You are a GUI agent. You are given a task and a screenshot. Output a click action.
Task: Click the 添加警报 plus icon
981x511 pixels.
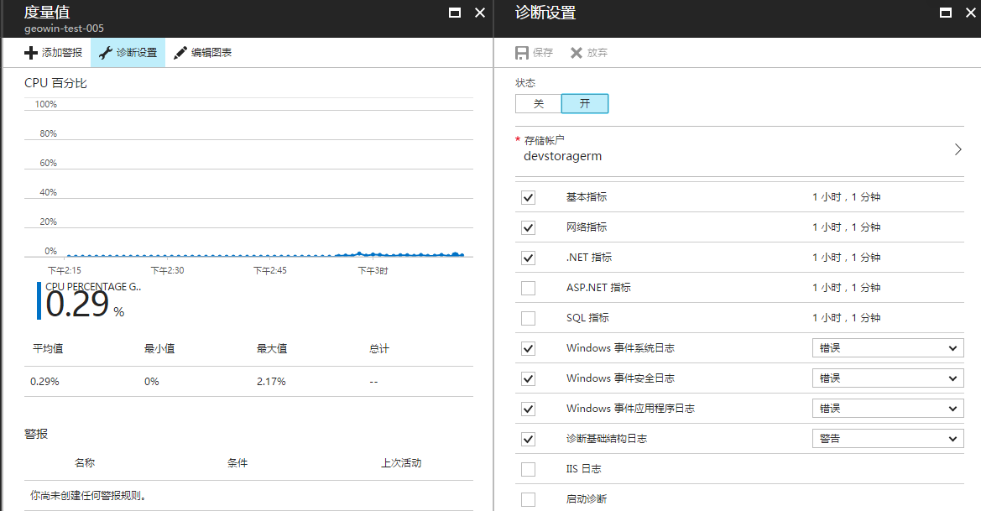coord(31,53)
